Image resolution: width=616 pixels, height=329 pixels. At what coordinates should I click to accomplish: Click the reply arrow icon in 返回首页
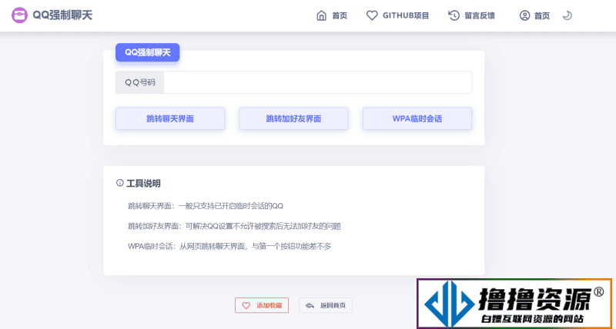click(x=310, y=305)
